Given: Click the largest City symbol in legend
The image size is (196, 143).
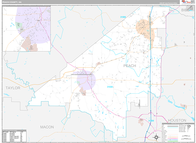Looking at the screenshot, I should click(189, 126).
